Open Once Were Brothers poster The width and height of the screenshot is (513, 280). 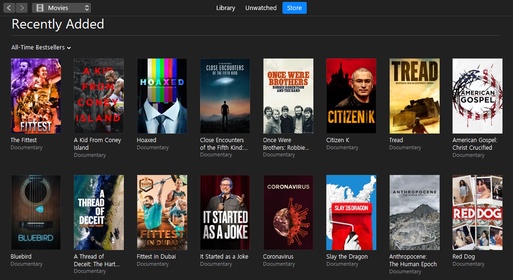(288, 96)
